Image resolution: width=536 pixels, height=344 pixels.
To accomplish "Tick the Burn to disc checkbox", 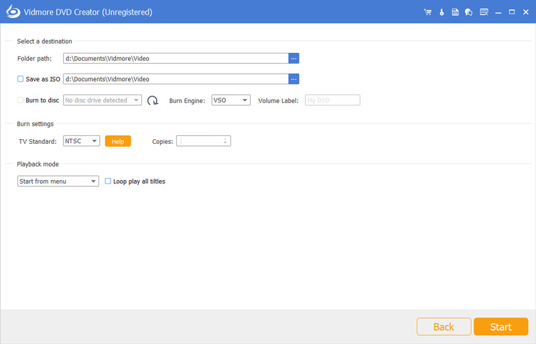I will point(21,100).
